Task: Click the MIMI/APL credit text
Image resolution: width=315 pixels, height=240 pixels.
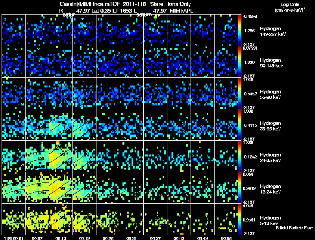Action: click(x=182, y=11)
